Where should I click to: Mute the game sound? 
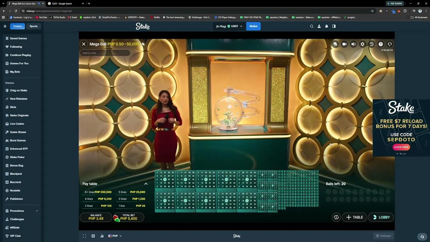click(x=353, y=44)
